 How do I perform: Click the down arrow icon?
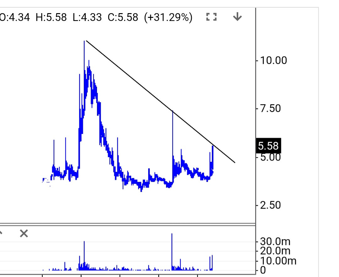237,17
